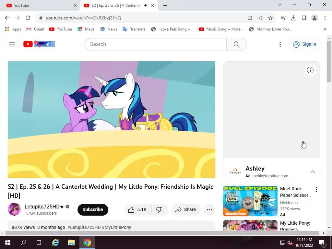Screen dimensions: 332x249
Task: Open Apps bookmark
Action: click(x=13, y=29)
